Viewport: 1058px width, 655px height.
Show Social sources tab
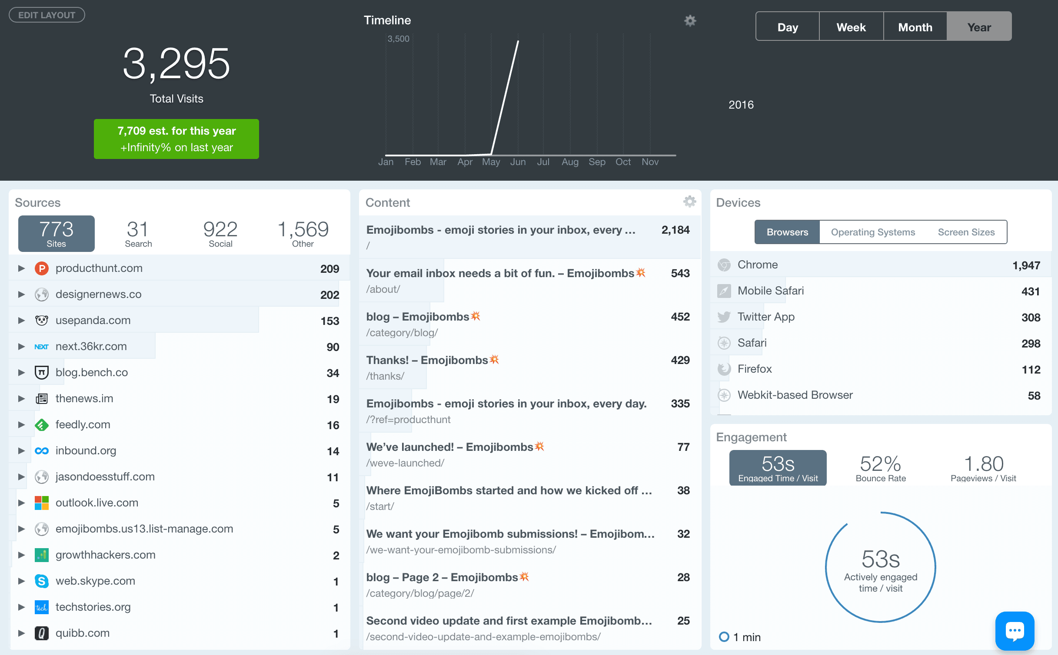coord(220,234)
